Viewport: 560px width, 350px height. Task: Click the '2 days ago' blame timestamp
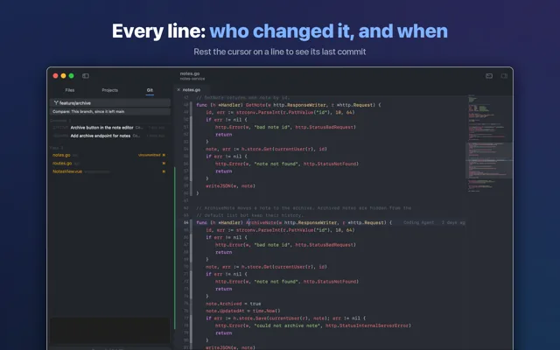coord(453,222)
